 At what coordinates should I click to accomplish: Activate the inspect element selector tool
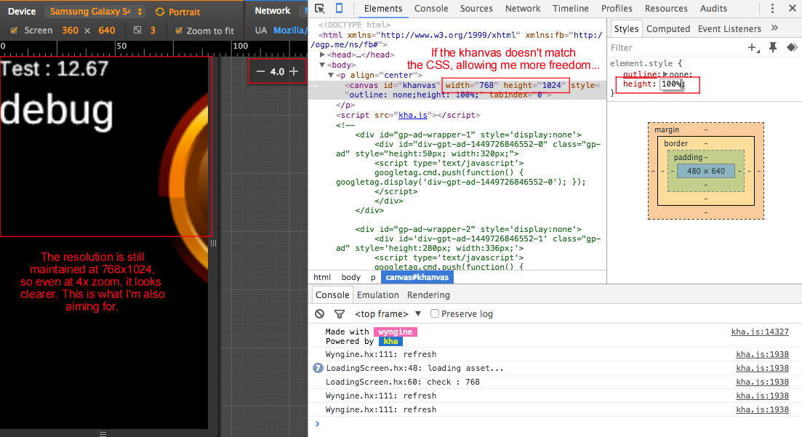[x=320, y=8]
